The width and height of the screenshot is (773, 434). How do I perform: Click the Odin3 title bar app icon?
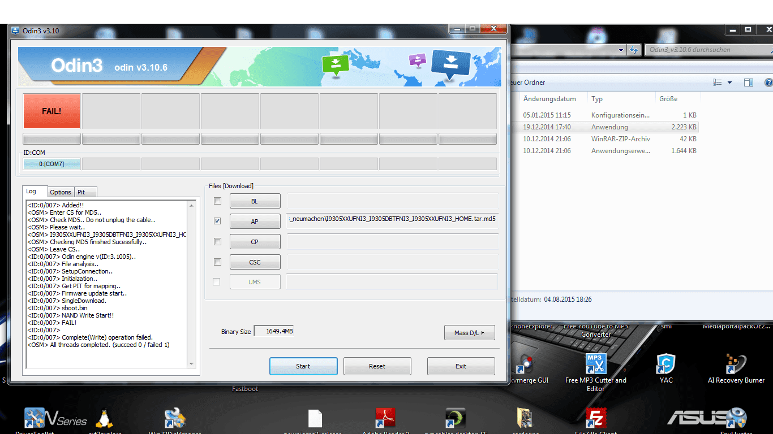15,31
